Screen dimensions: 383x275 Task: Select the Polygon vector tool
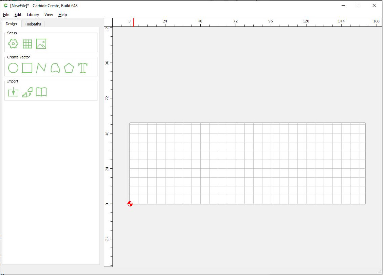(69, 68)
